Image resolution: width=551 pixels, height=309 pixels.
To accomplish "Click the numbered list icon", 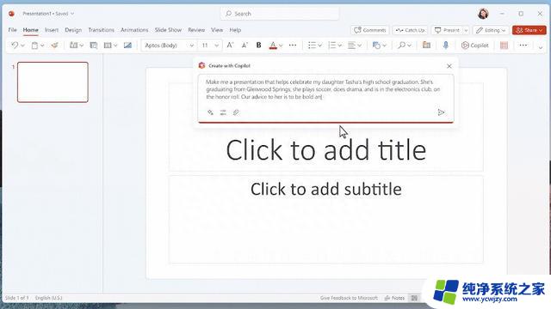I will pos(331,45).
